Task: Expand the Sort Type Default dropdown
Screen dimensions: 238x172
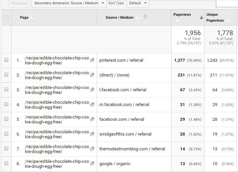Action: 138,3
